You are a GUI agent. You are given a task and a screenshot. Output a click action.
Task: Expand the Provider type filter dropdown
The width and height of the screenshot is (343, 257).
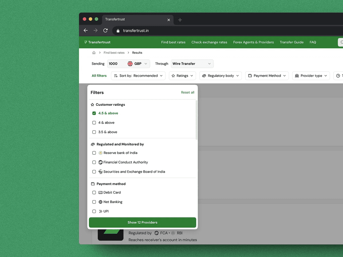[x=311, y=76]
